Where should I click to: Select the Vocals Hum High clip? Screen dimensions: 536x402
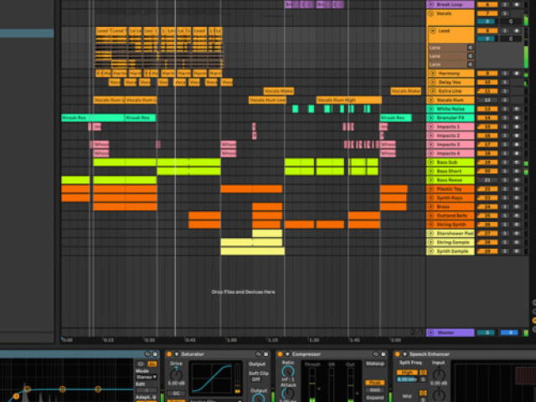[x=348, y=100]
